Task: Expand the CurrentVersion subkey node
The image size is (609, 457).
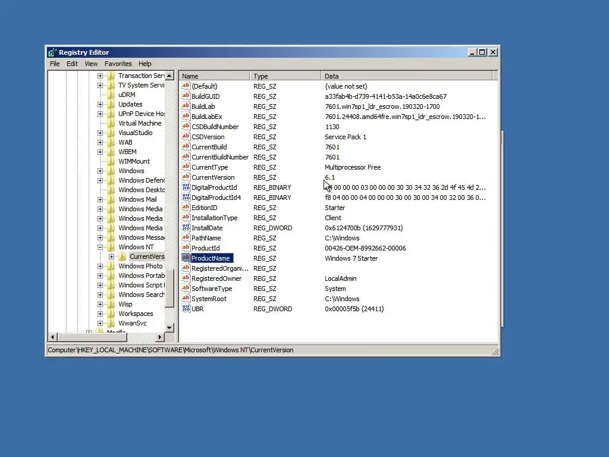Action: (x=111, y=256)
